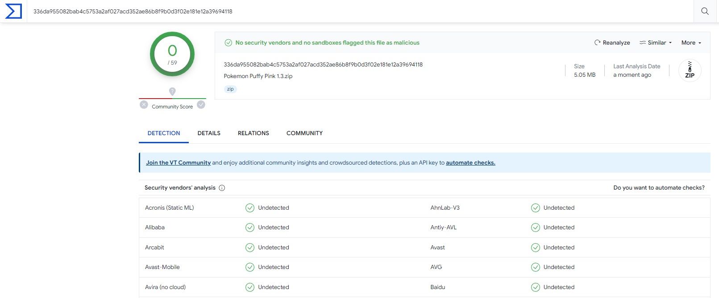The height and width of the screenshot is (298, 719).
Task: Open the Relations tab
Action: (253, 133)
